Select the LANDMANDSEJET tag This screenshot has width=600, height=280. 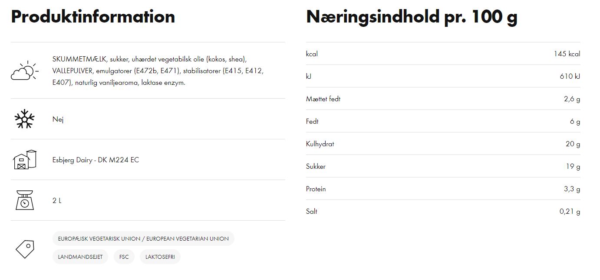coord(80,257)
